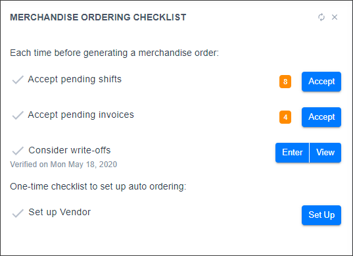
Task: View existing write-offs
Action: point(325,153)
